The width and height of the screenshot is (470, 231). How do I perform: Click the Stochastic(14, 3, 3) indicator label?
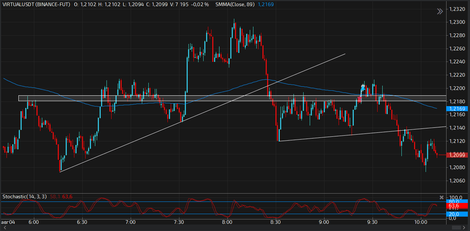(25, 196)
